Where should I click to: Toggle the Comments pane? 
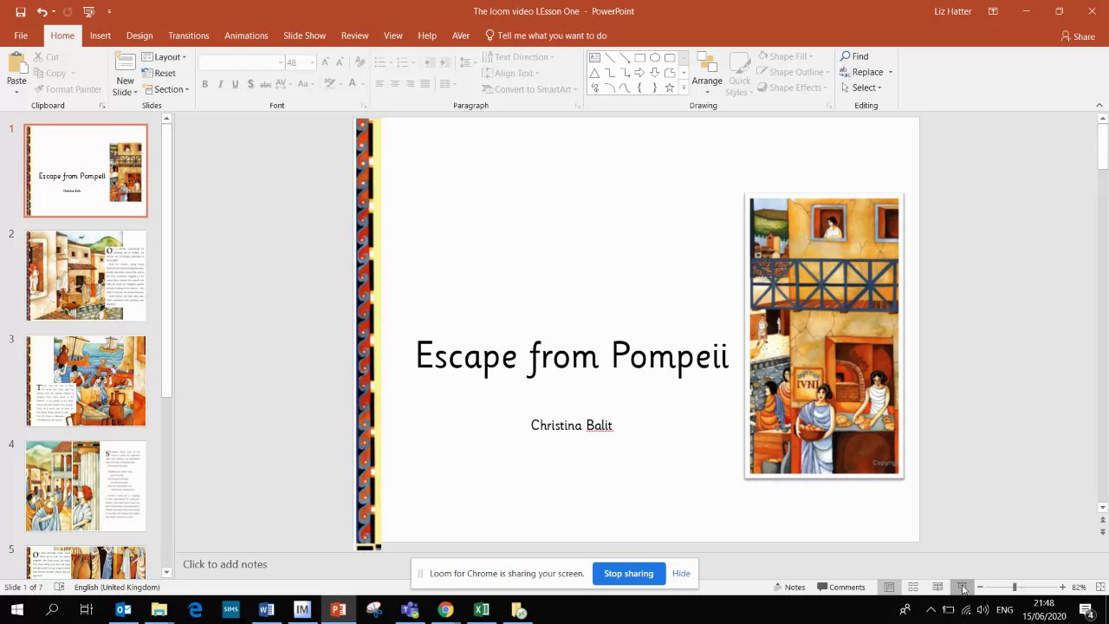840,588
